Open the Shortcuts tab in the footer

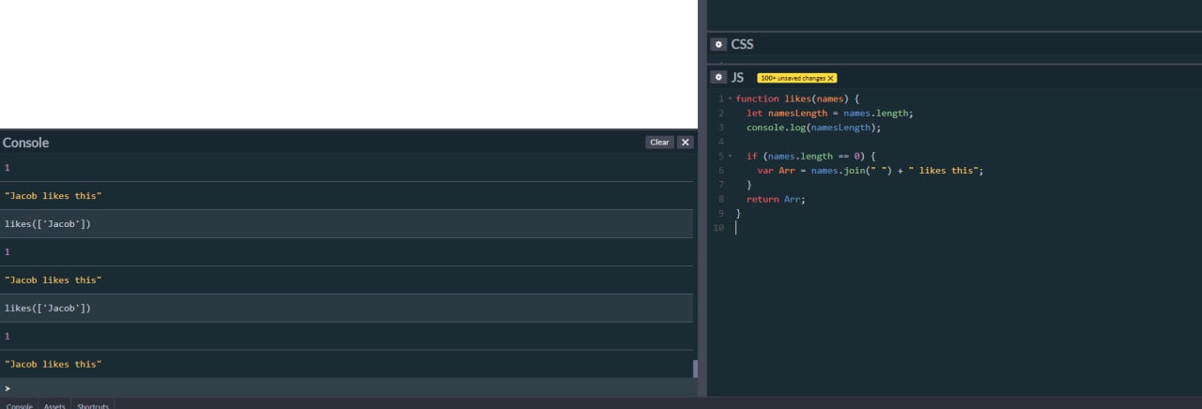pos(93,405)
